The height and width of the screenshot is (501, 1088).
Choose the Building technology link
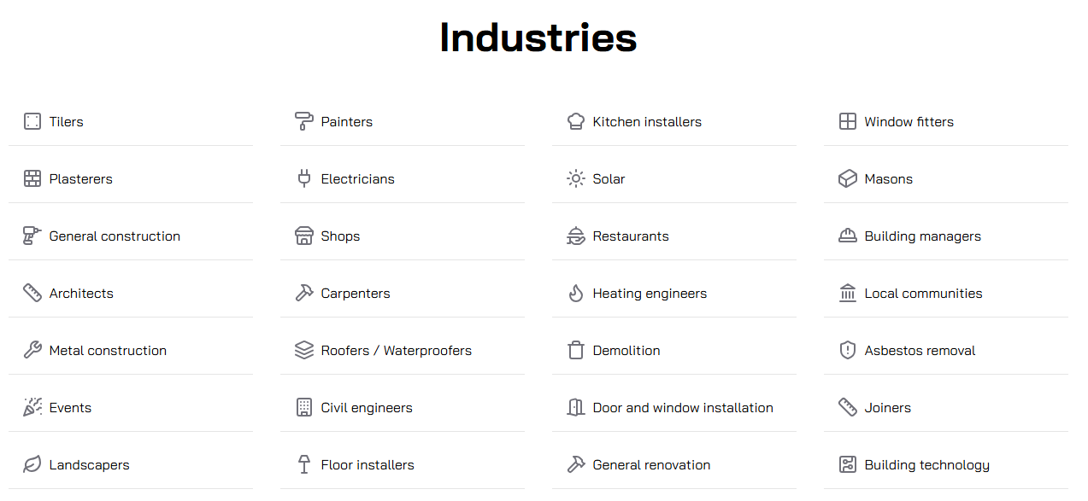coord(926,465)
